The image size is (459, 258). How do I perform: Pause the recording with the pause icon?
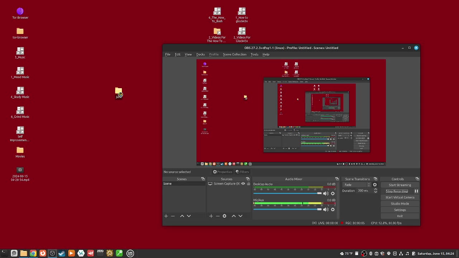point(416,191)
